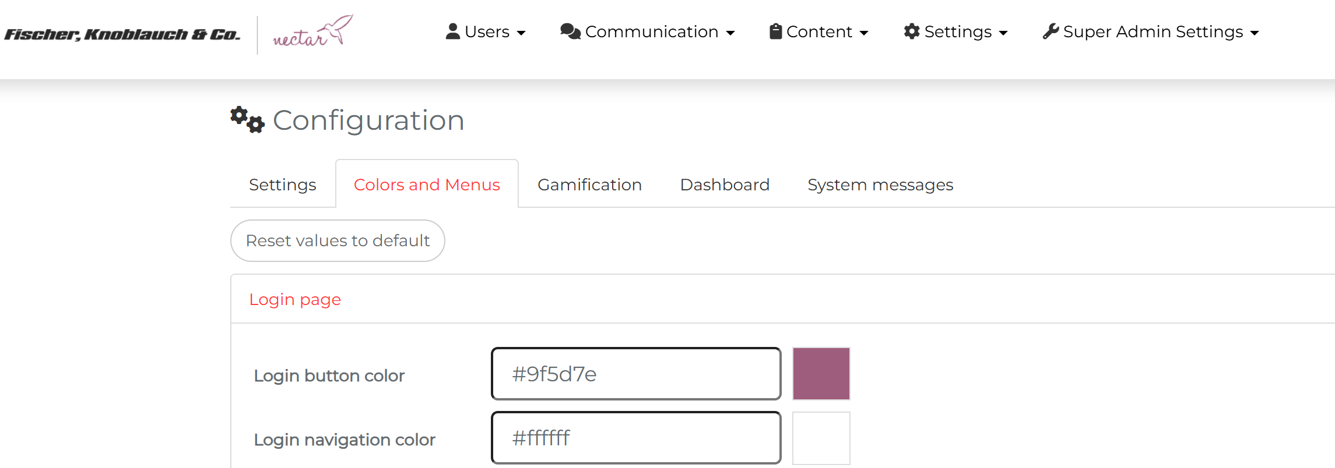Switch to the Gamification tab
This screenshot has height=468, width=1335.
tap(589, 185)
